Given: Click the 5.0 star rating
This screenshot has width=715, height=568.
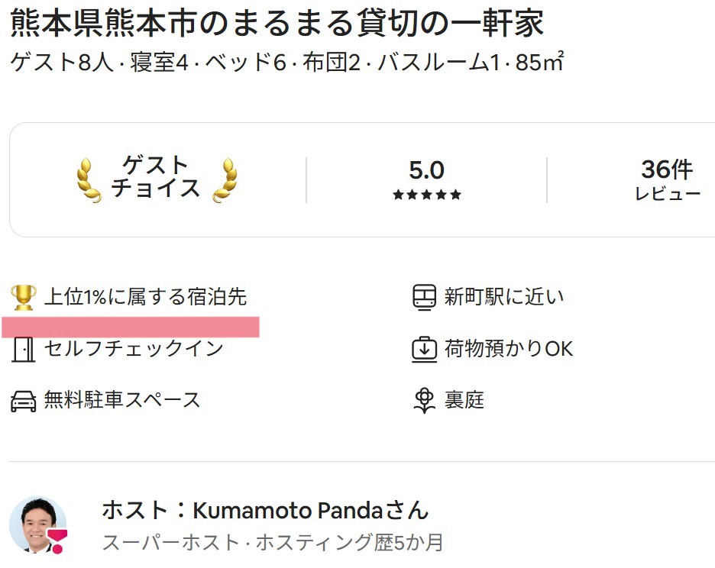Looking at the screenshot, I should [x=426, y=169].
